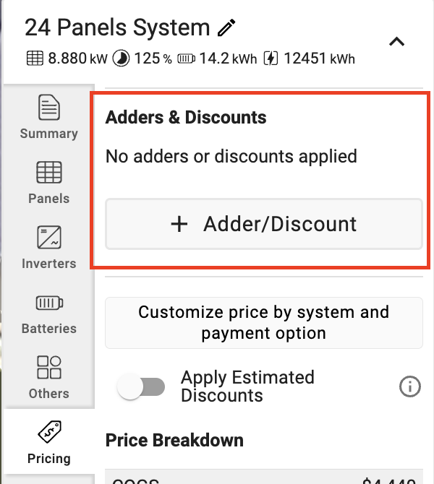The width and height of the screenshot is (434, 484).
Task: Click the 24 Panels System title
Action: (x=117, y=27)
